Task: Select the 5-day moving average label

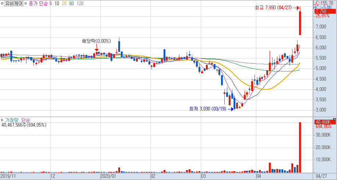Action: click(x=51, y=3)
